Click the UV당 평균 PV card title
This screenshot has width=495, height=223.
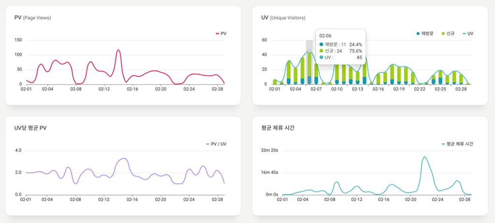(x=30, y=128)
